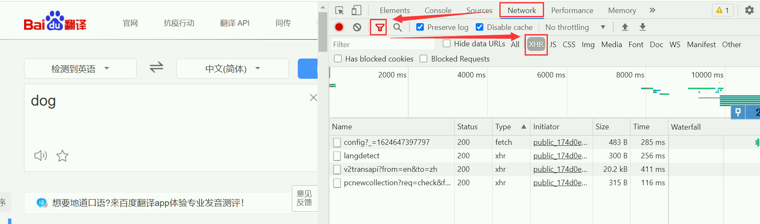
Task: Export HAR file with download arrow
Action: (643, 27)
